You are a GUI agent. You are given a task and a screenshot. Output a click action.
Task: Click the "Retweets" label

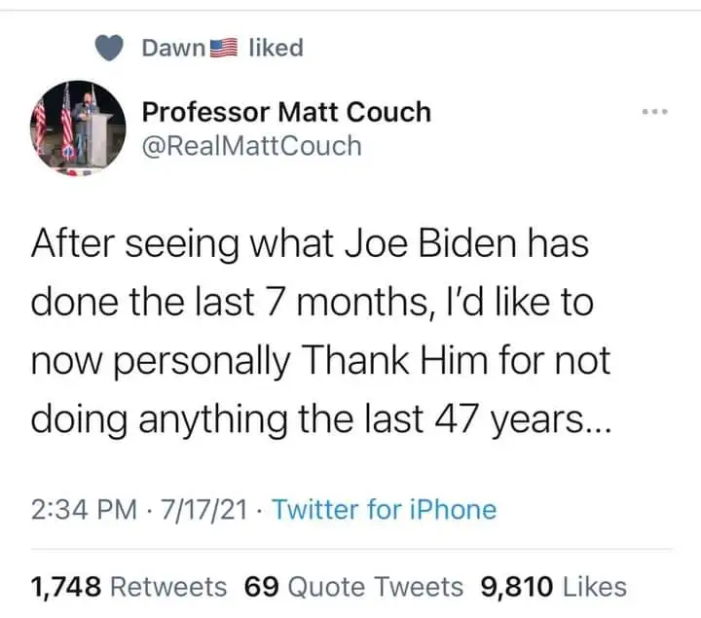(x=168, y=586)
